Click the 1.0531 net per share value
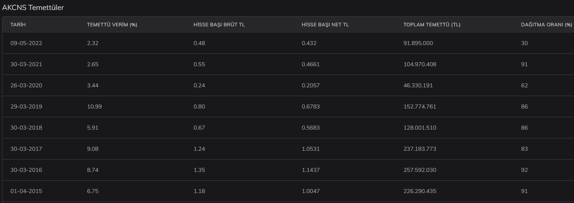 coord(310,149)
